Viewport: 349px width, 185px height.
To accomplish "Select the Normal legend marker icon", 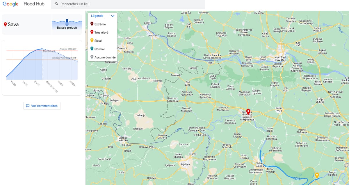I will coord(91,49).
